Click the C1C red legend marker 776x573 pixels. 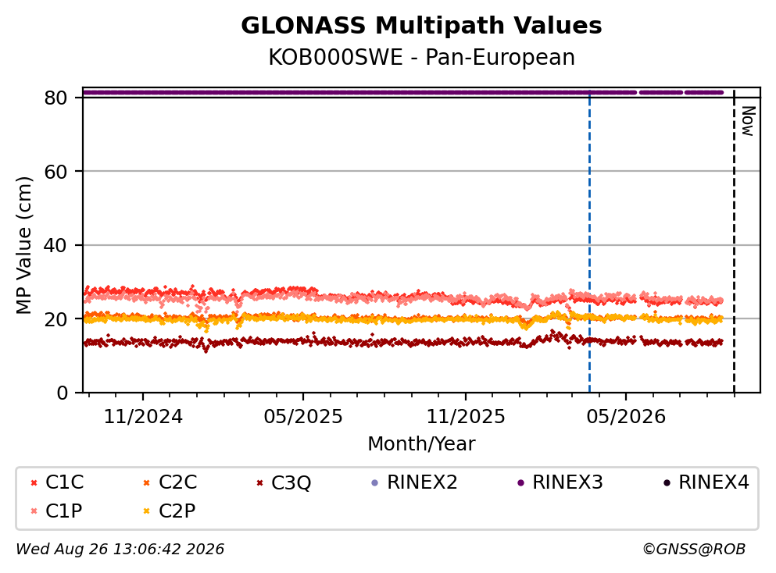pyautogui.click(x=34, y=483)
